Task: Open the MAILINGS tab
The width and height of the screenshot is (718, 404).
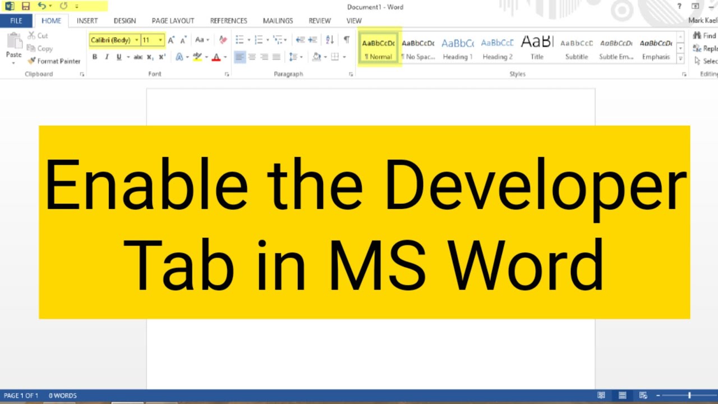Action: click(x=278, y=21)
